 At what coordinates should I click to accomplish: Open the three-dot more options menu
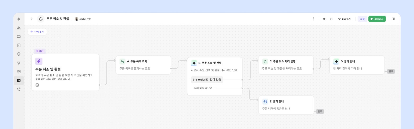pyautogui.click(x=313, y=19)
